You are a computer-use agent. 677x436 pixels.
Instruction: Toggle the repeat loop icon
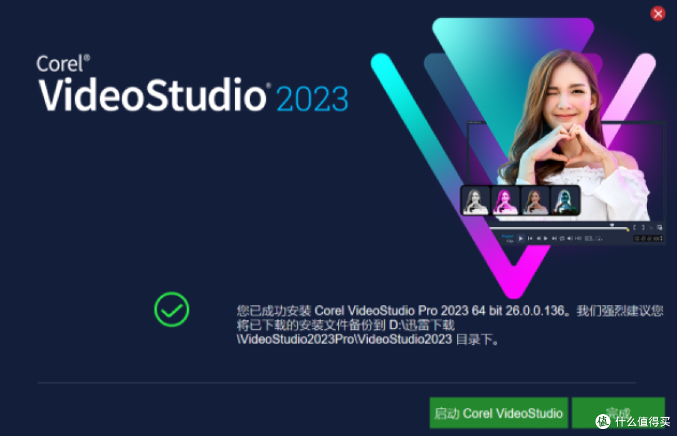coord(562,238)
